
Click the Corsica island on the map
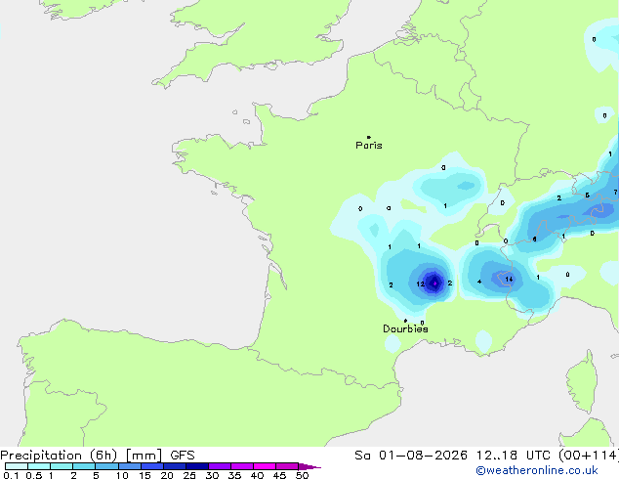582,383
